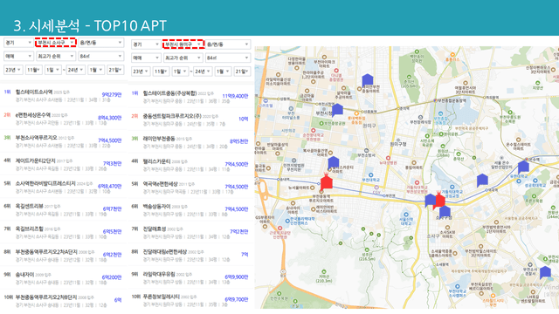Viewport: 559px width, 314px height.
Task: Click 5위 역곡역e편한세상 apartment name
Action: [160, 184]
